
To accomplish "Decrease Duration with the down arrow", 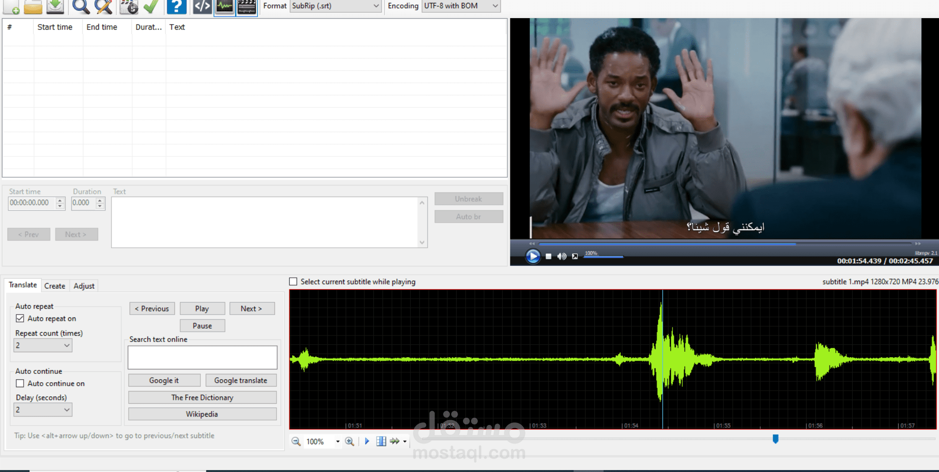I will (x=100, y=206).
